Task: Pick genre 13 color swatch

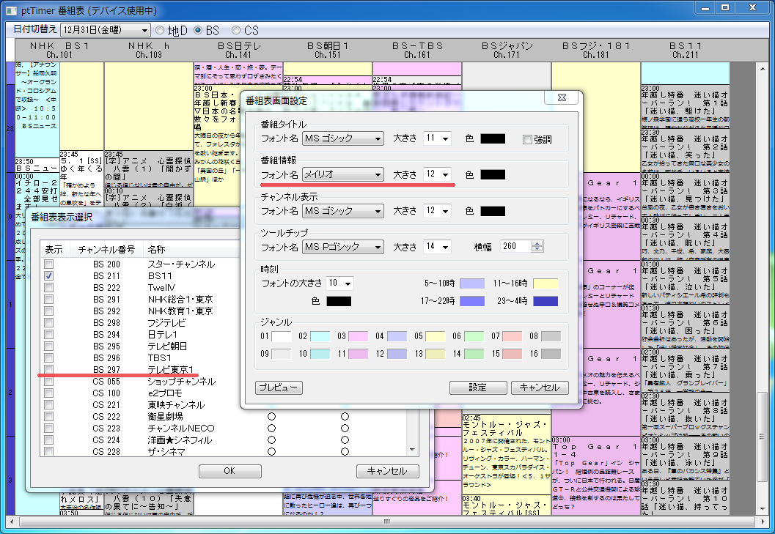Action: (x=436, y=355)
